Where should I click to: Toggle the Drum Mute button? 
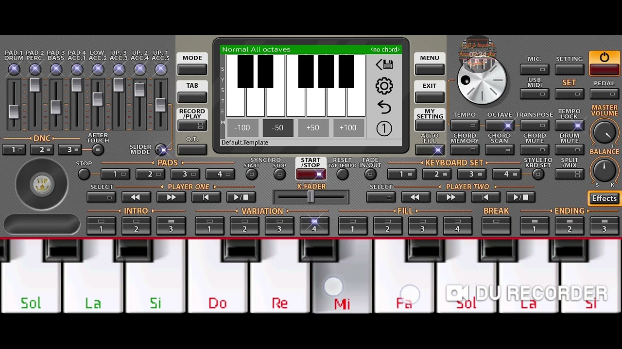pyautogui.click(x=570, y=149)
